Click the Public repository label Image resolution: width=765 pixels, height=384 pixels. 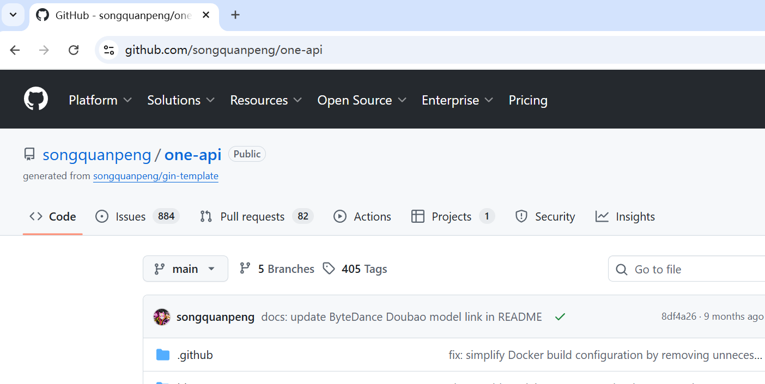[x=247, y=154]
